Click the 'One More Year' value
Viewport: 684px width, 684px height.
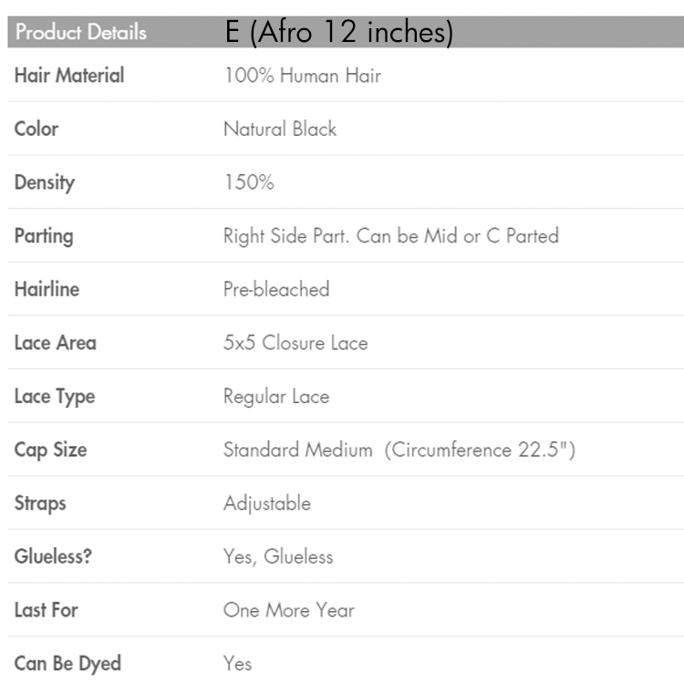pos(288,610)
